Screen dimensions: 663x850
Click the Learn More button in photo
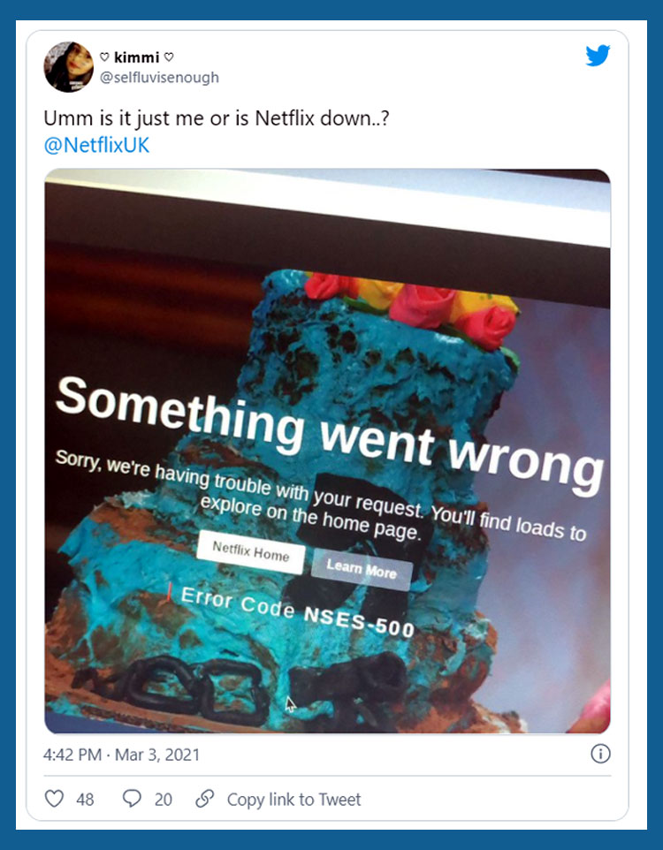pos(362,569)
